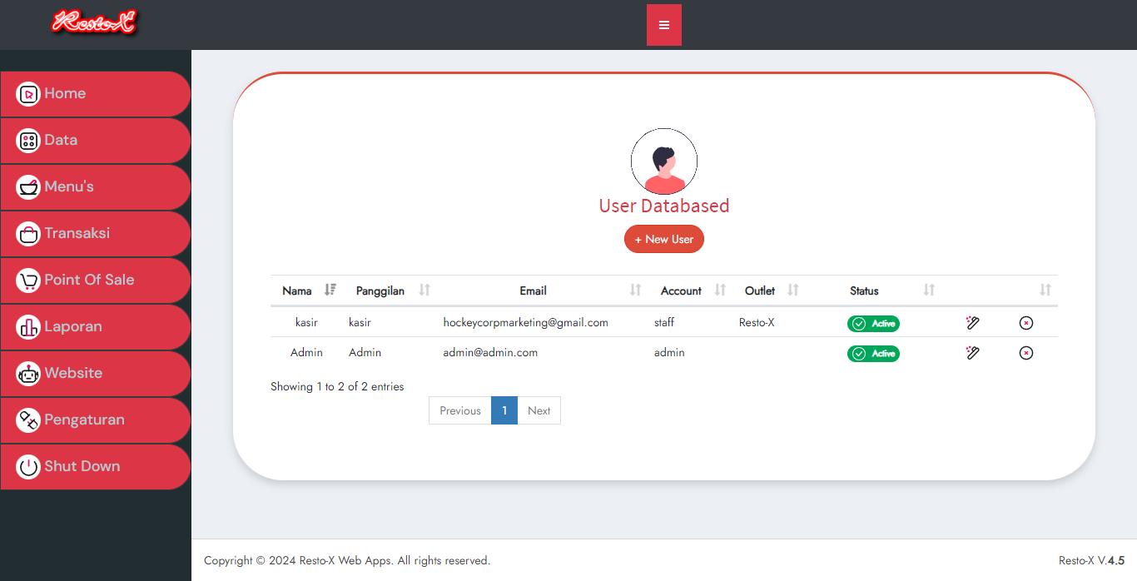Viewport: 1137px width, 581px height.
Task: Sort the table by Nama
Action: [x=306, y=290]
